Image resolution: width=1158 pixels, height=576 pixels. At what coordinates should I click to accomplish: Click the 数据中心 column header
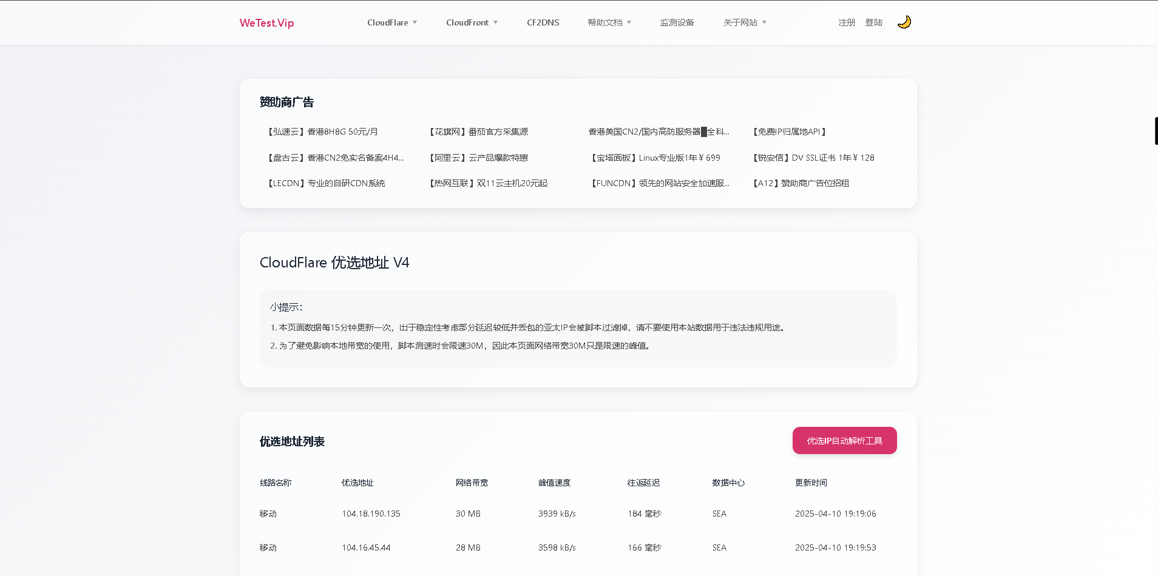coord(728,483)
